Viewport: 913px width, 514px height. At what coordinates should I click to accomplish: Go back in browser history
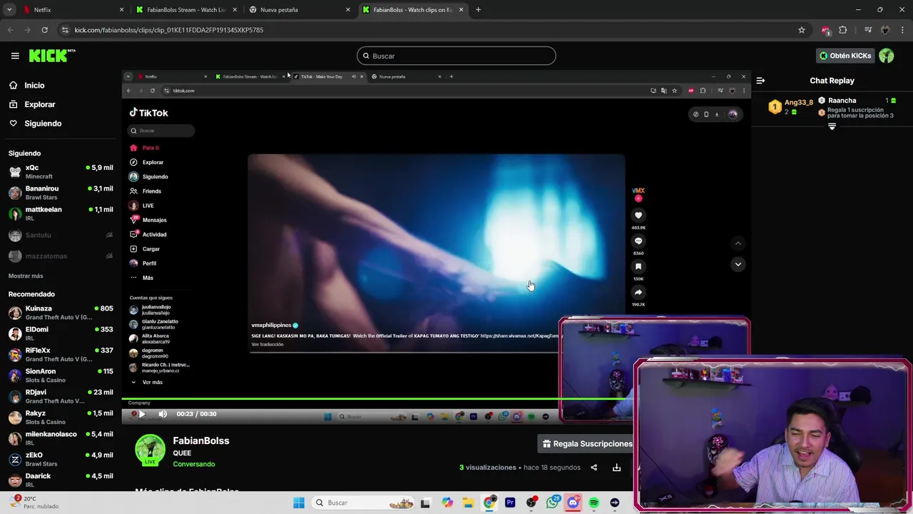tap(10, 30)
